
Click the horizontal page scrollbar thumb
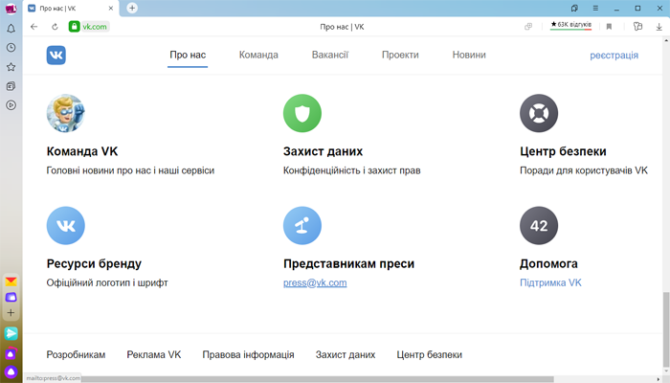pyautogui.click(x=318, y=379)
